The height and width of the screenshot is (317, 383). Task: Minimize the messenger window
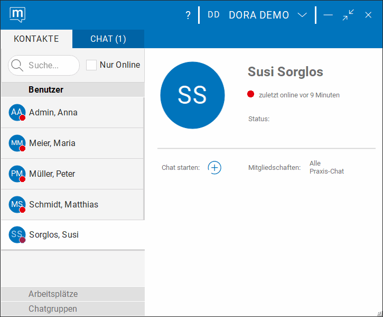click(x=328, y=15)
